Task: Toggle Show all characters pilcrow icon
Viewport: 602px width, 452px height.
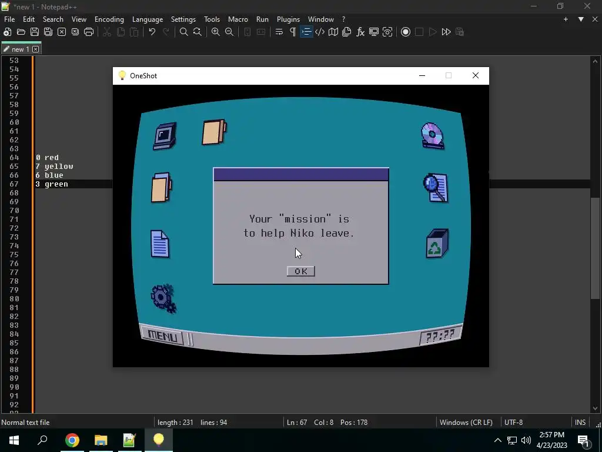Action: [x=293, y=32]
